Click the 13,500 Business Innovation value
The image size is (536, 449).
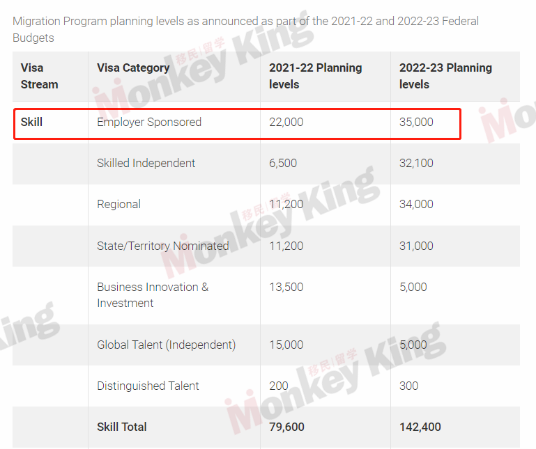point(286,287)
